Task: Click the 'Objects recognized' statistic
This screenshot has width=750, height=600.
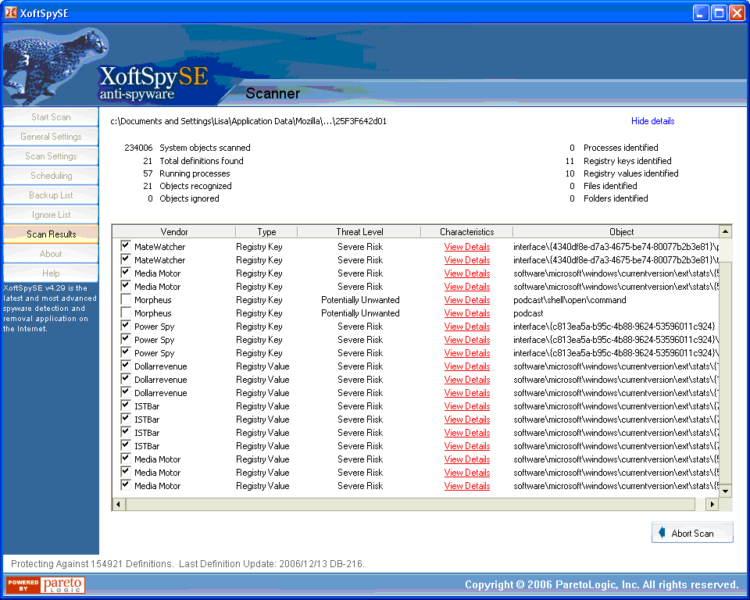Action: pyautogui.click(x=187, y=186)
